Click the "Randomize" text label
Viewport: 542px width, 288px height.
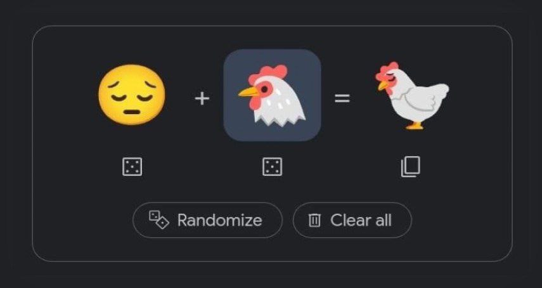[219, 220]
